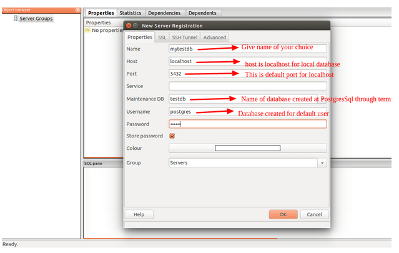Click the Ready status bar text

[10, 244]
